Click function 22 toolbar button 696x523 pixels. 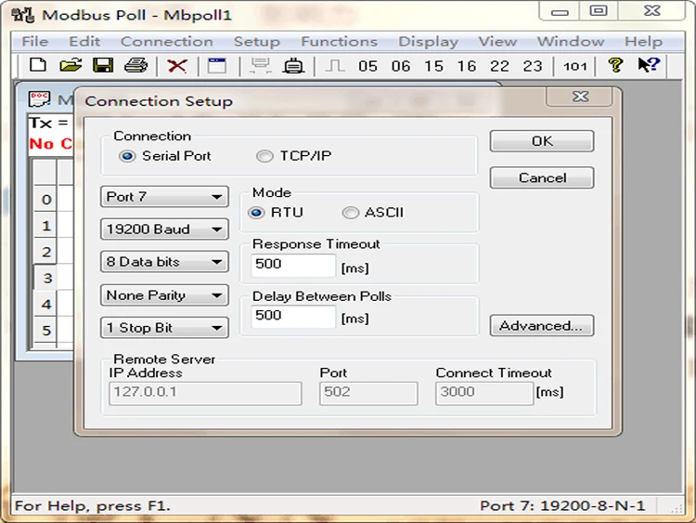pos(499,66)
